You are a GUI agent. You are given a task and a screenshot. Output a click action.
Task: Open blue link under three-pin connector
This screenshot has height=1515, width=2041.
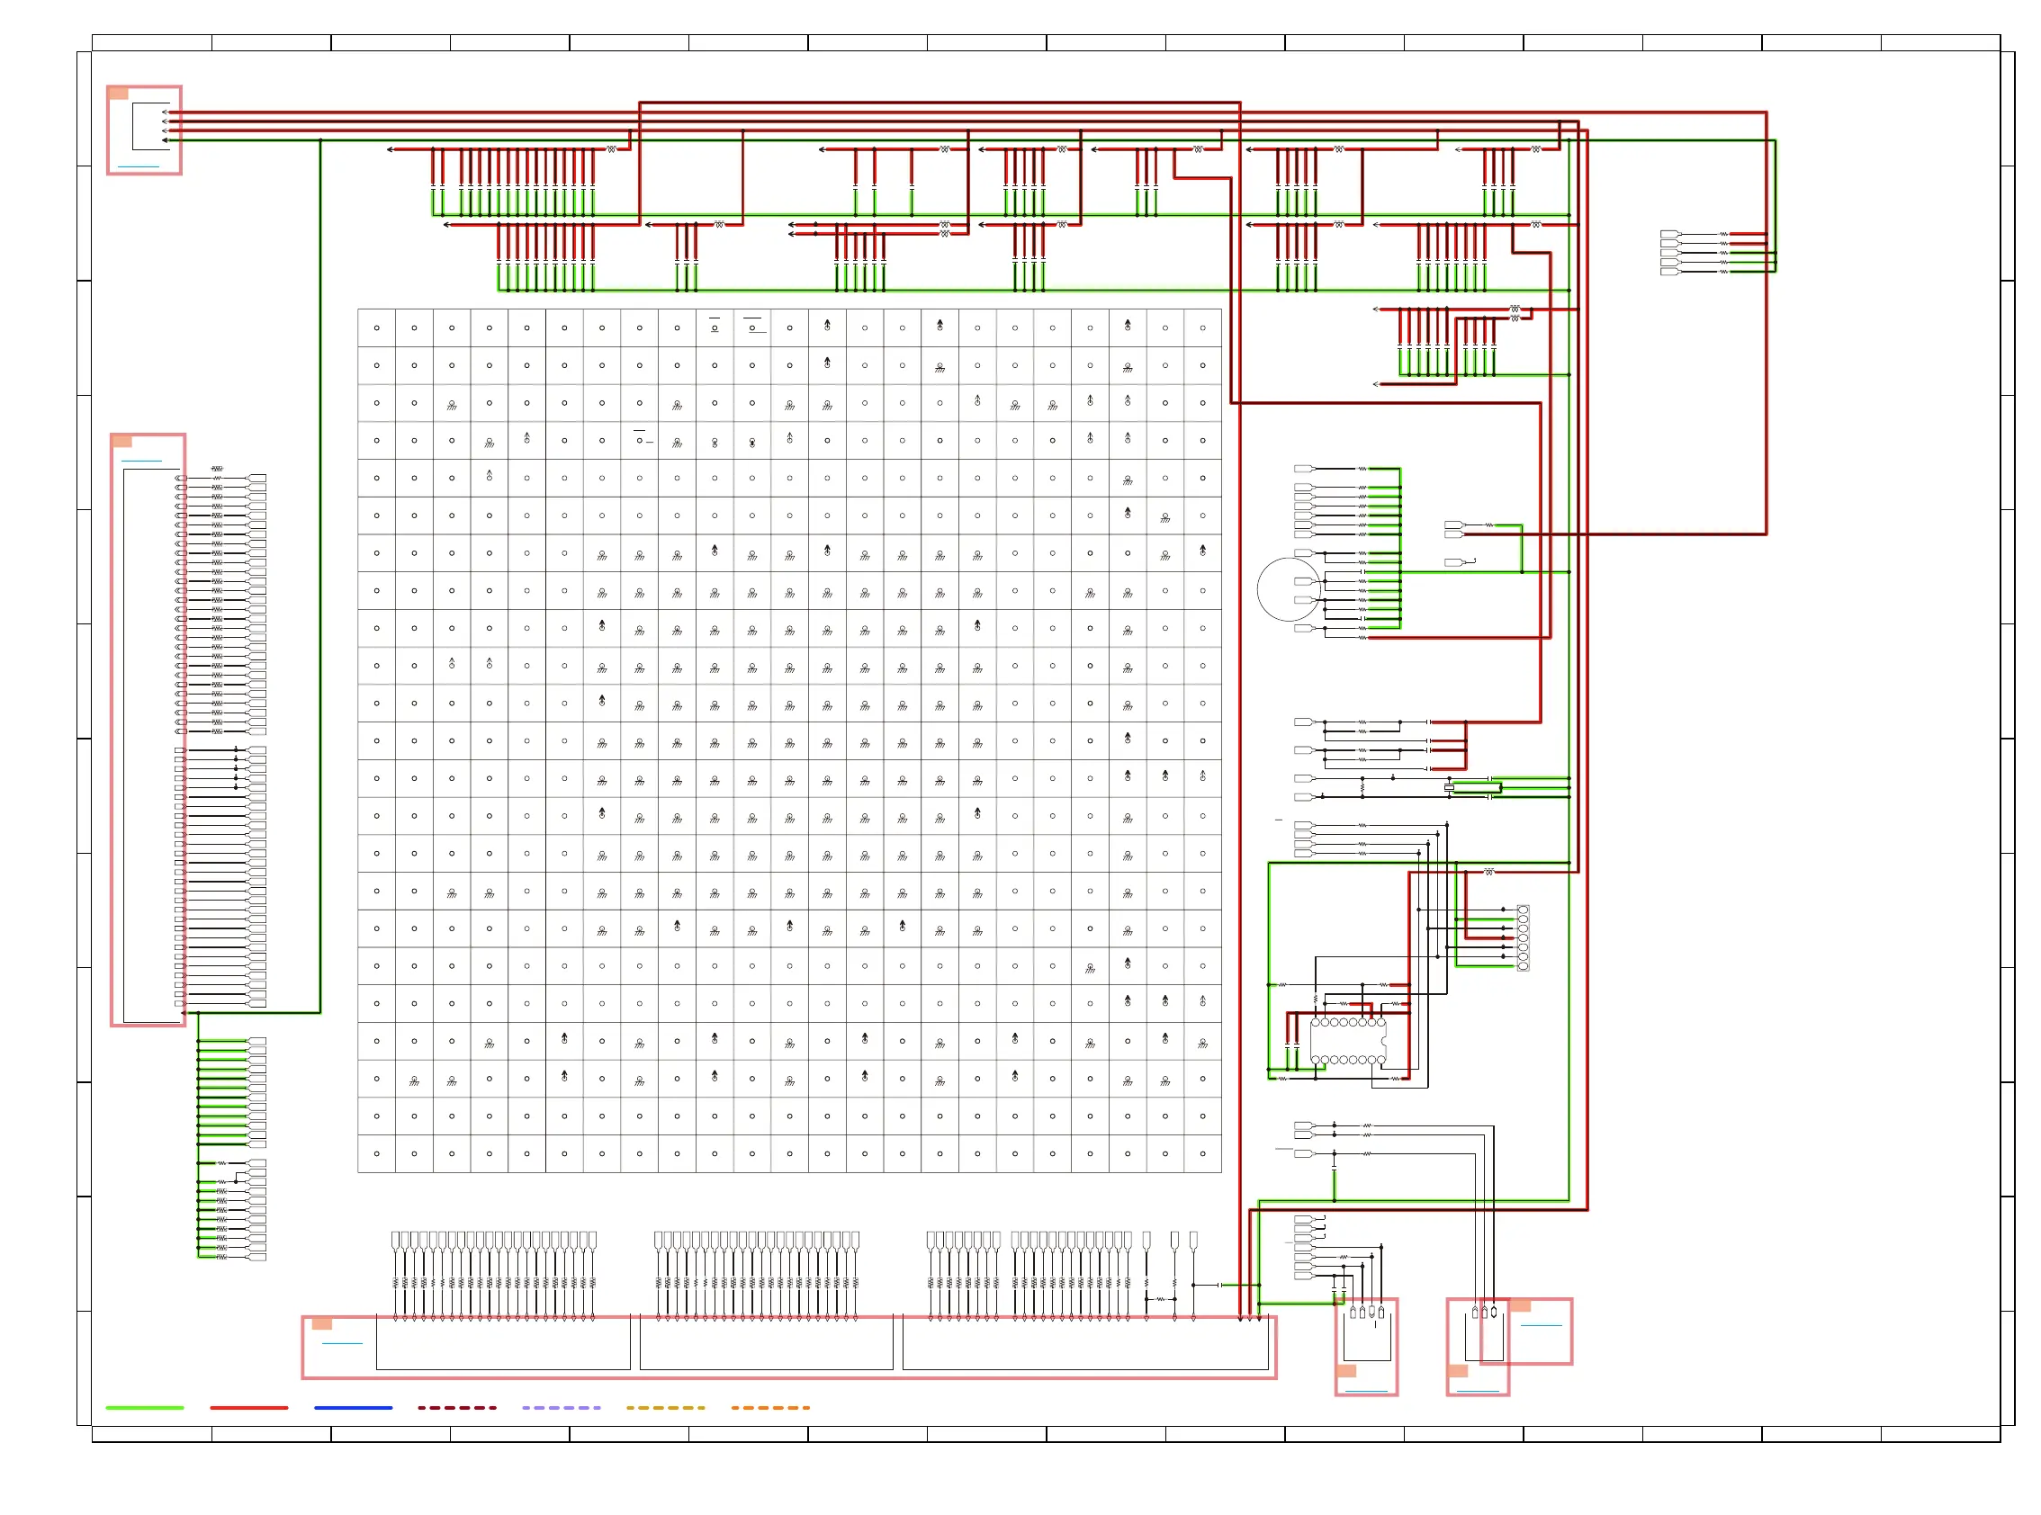click(1478, 1391)
